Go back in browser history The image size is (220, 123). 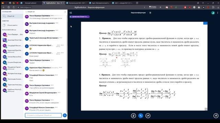(4, 7)
